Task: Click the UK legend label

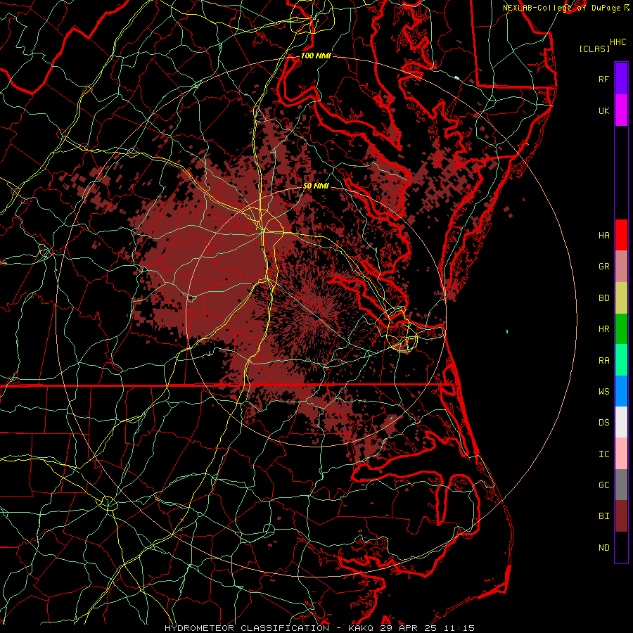Action: pyautogui.click(x=603, y=110)
